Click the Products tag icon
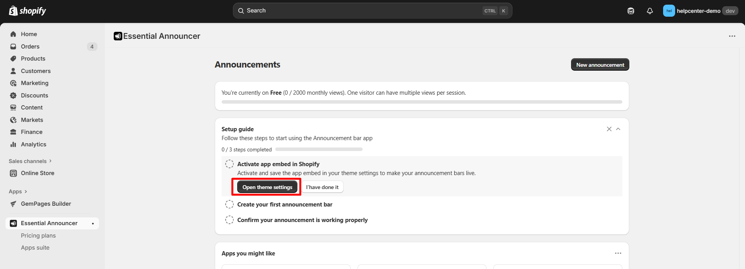Viewport: 745px width, 269px height. tap(13, 59)
